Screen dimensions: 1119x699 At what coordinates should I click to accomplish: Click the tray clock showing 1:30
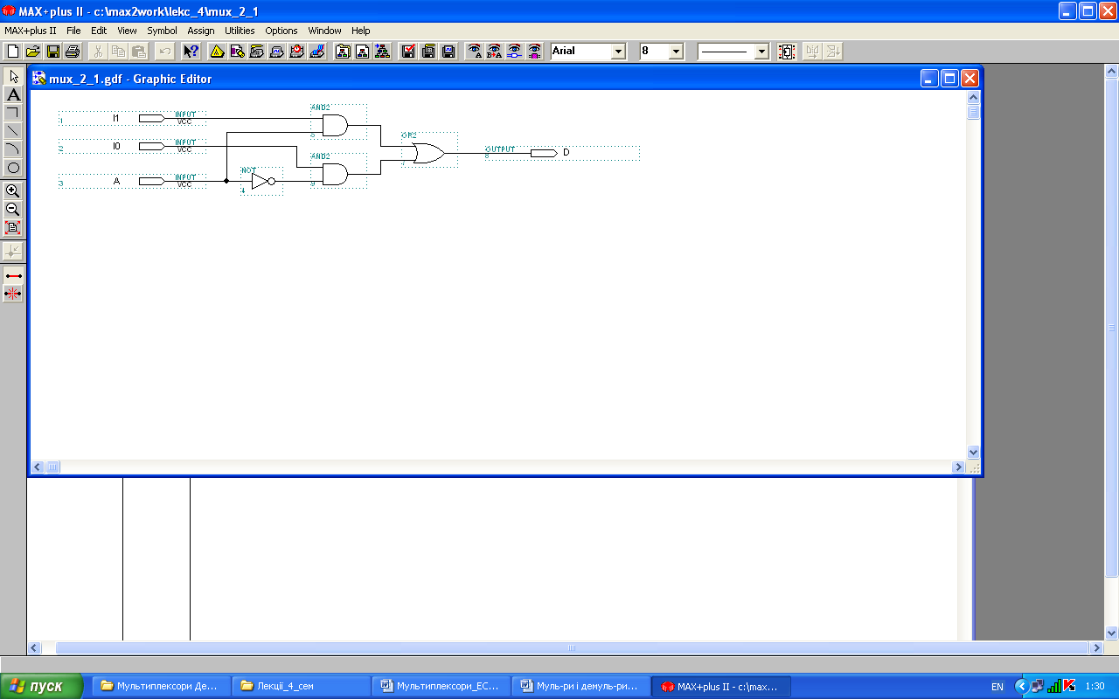1095,687
